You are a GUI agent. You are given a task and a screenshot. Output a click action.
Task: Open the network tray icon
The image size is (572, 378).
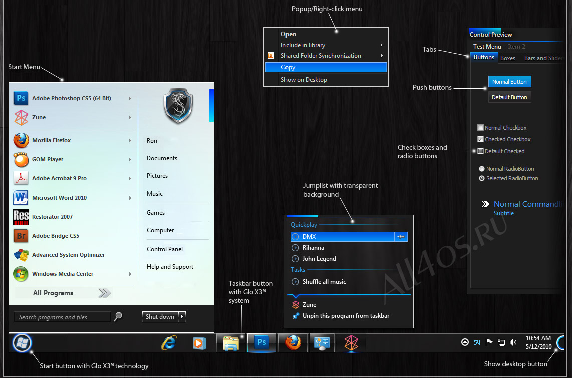tap(501, 342)
